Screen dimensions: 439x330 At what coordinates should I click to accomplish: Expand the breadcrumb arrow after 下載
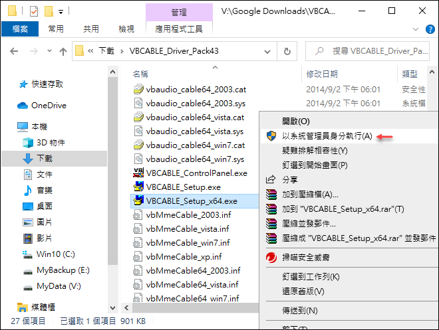[122, 51]
